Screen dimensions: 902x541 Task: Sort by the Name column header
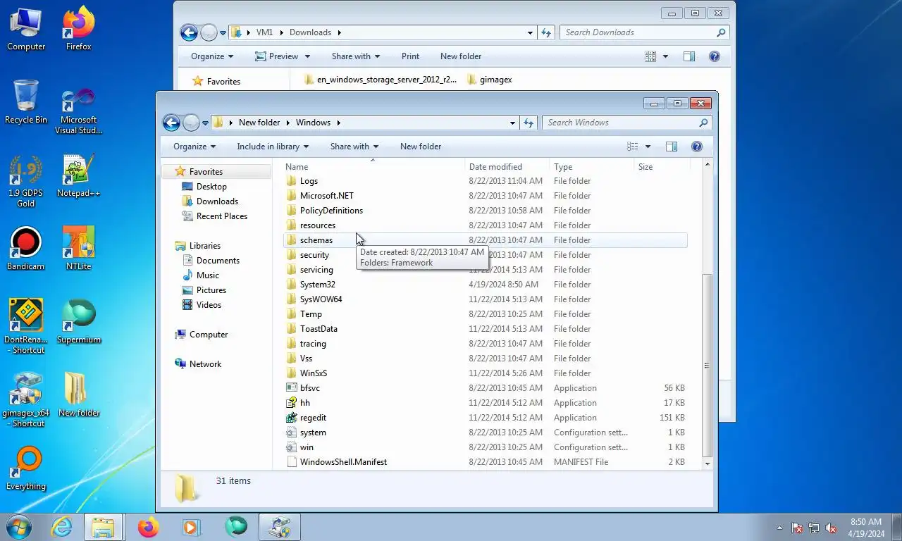tap(373, 167)
